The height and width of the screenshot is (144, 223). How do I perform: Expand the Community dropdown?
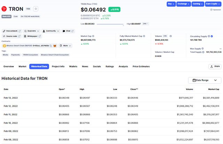click(51, 31)
